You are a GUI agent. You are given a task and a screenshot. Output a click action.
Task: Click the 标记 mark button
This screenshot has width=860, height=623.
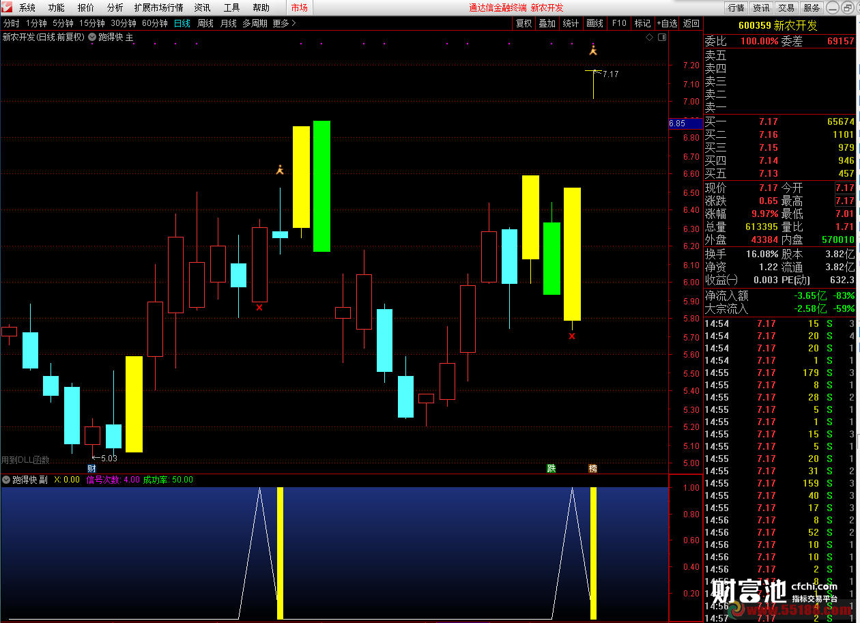[642, 23]
